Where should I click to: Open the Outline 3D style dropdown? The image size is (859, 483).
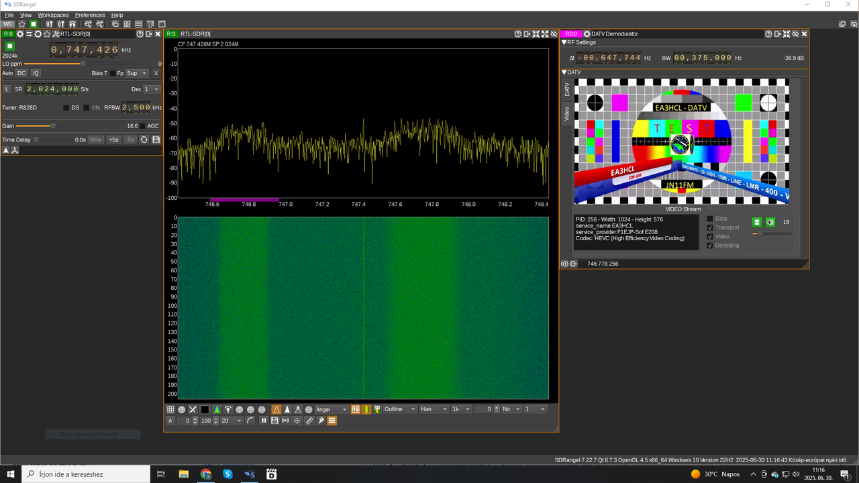click(399, 409)
